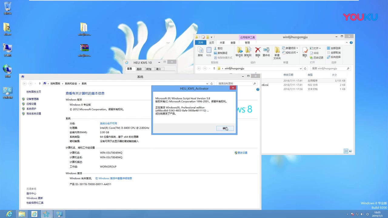Viewport: 388px width, 218px height.
Task: Switch Explorer to large icons view
Action: [x=350, y=151]
